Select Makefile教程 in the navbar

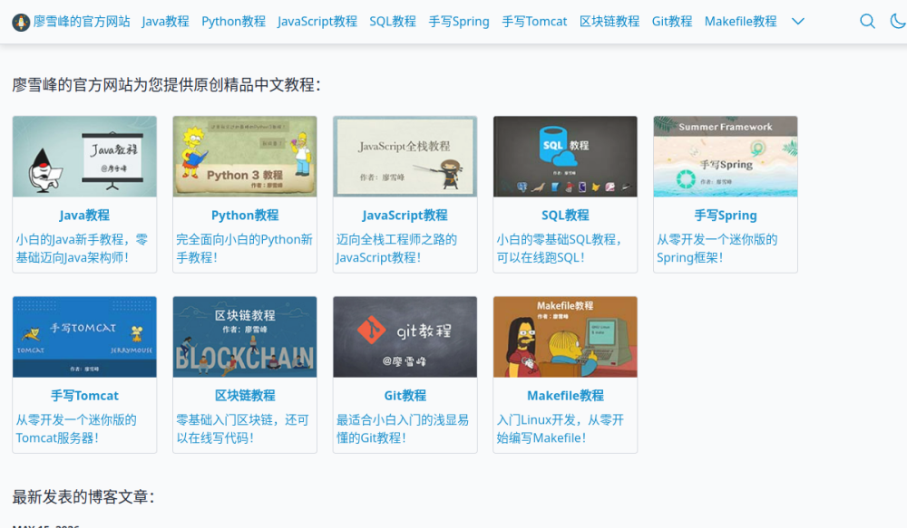(740, 22)
